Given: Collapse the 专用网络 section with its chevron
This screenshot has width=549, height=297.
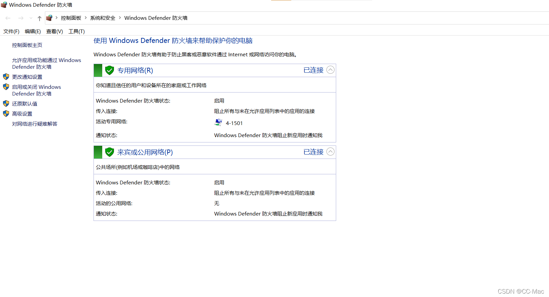Looking at the screenshot, I should coord(330,70).
